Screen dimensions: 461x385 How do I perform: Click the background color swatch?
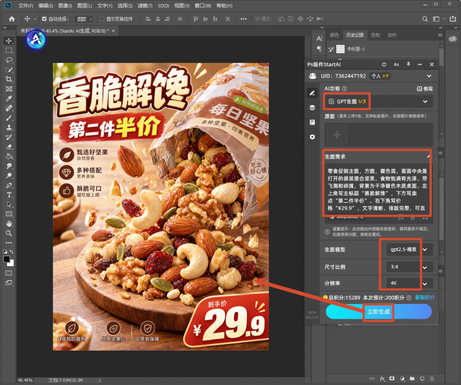11,263
